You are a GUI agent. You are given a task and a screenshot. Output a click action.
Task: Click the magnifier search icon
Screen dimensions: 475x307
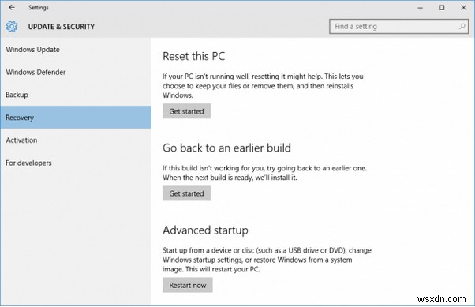[x=462, y=27]
